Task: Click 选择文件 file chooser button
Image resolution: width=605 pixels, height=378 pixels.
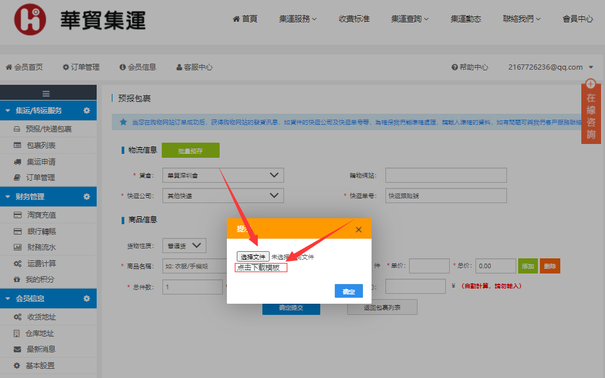Action: [253, 256]
